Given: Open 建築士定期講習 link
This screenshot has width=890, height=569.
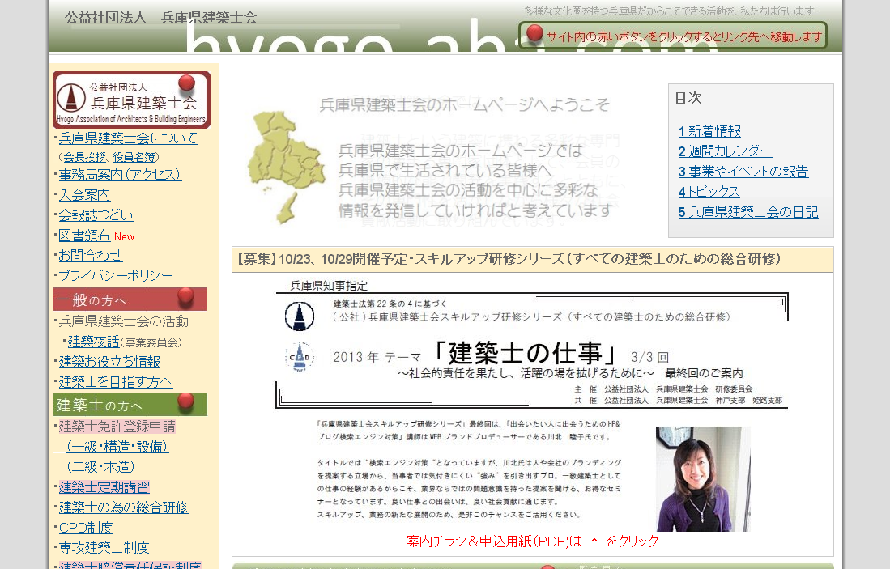Looking at the screenshot, I should [x=104, y=486].
